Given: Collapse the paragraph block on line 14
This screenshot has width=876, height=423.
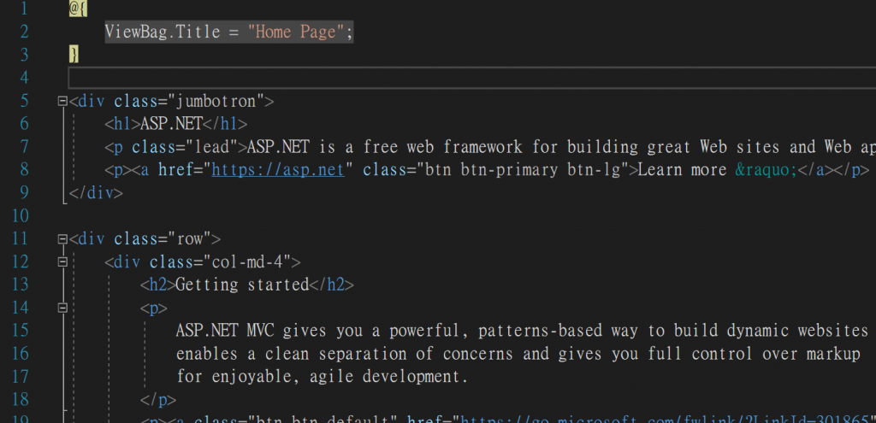Looking at the screenshot, I should coord(62,308).
